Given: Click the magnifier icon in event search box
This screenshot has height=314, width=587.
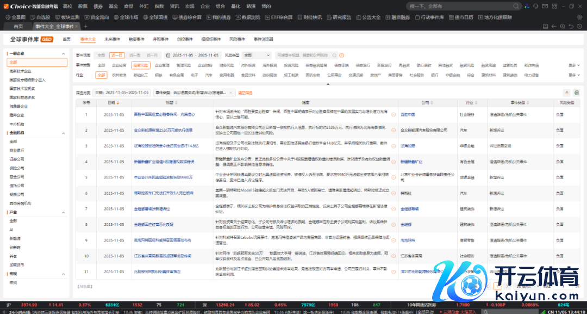Looking at the screenshot, I should coord(334,55).
